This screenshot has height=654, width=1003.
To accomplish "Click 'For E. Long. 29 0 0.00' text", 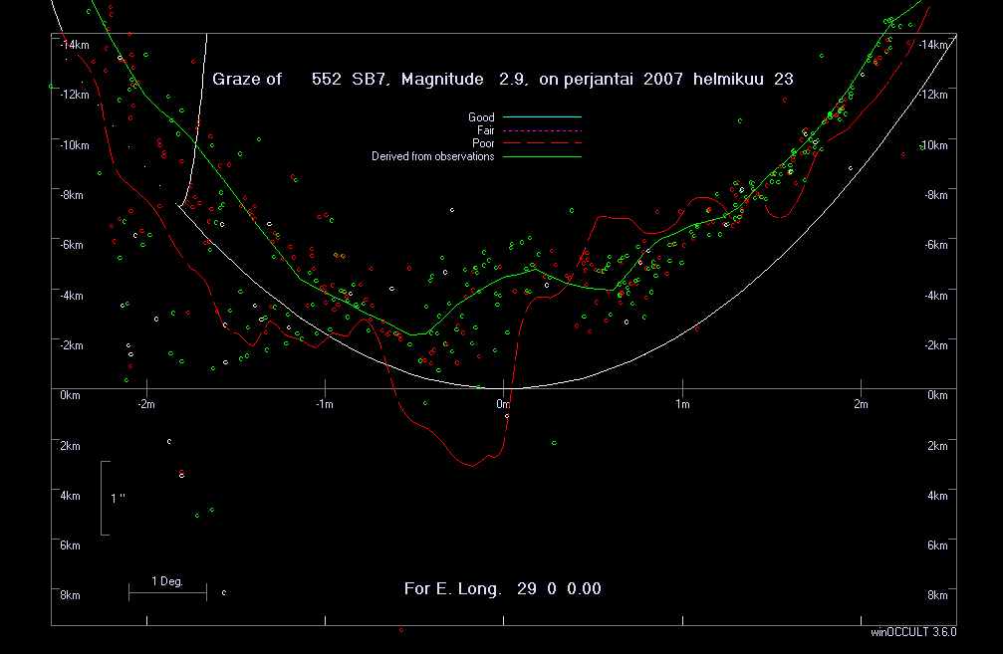I will [x=502, y=588].
